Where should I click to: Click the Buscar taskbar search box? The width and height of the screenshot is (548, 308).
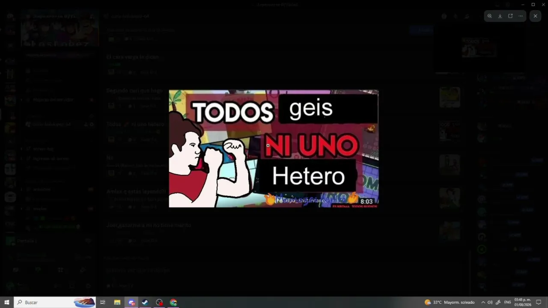point(55,302)
